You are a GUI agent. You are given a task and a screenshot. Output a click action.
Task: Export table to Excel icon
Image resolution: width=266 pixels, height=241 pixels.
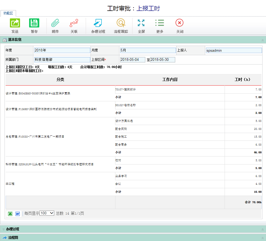tap(10, 214)
